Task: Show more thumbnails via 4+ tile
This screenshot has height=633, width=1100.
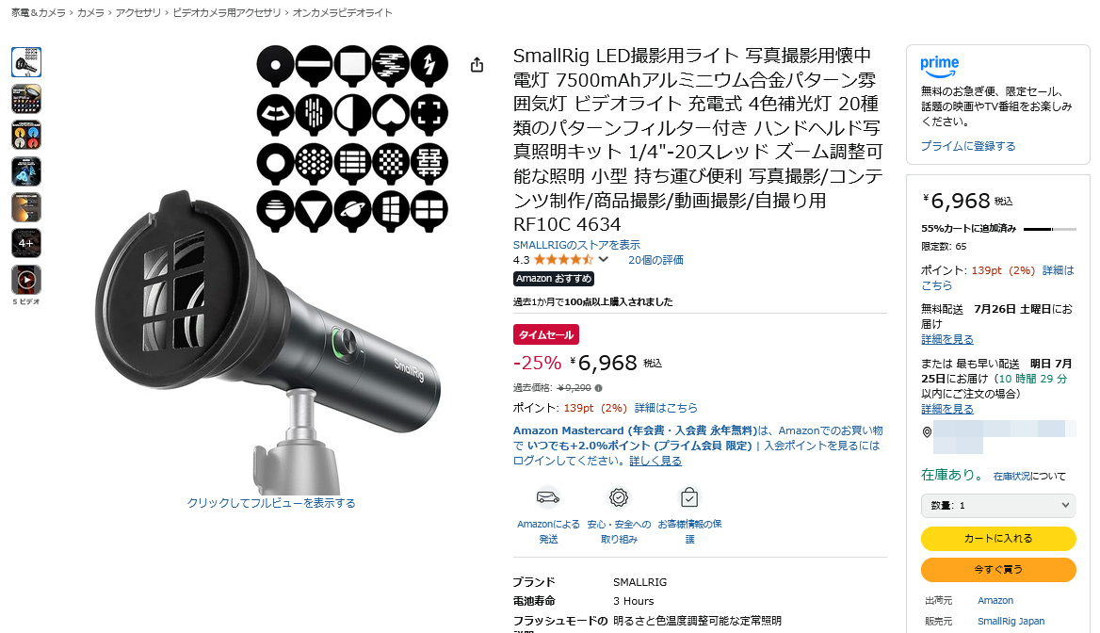Action: point(26,243)
